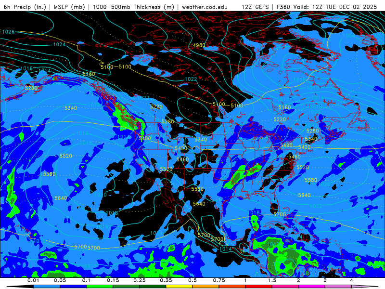The image size is (385, 289).
Task: Click the bright green 0.1–0.15 legend swatch
Action: [x=100, y=287]
